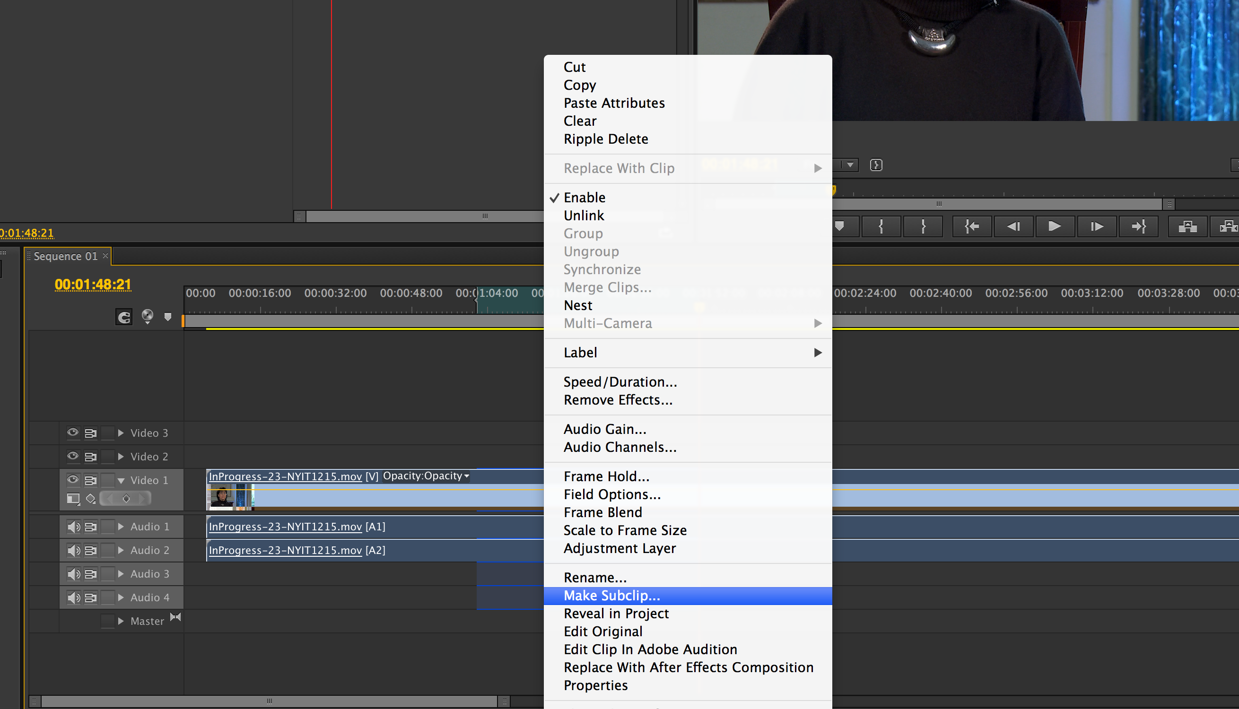Click the Go to In point button
Image resolution: width=1239 pixels, height=709 pixels.
tap(972, 226)
